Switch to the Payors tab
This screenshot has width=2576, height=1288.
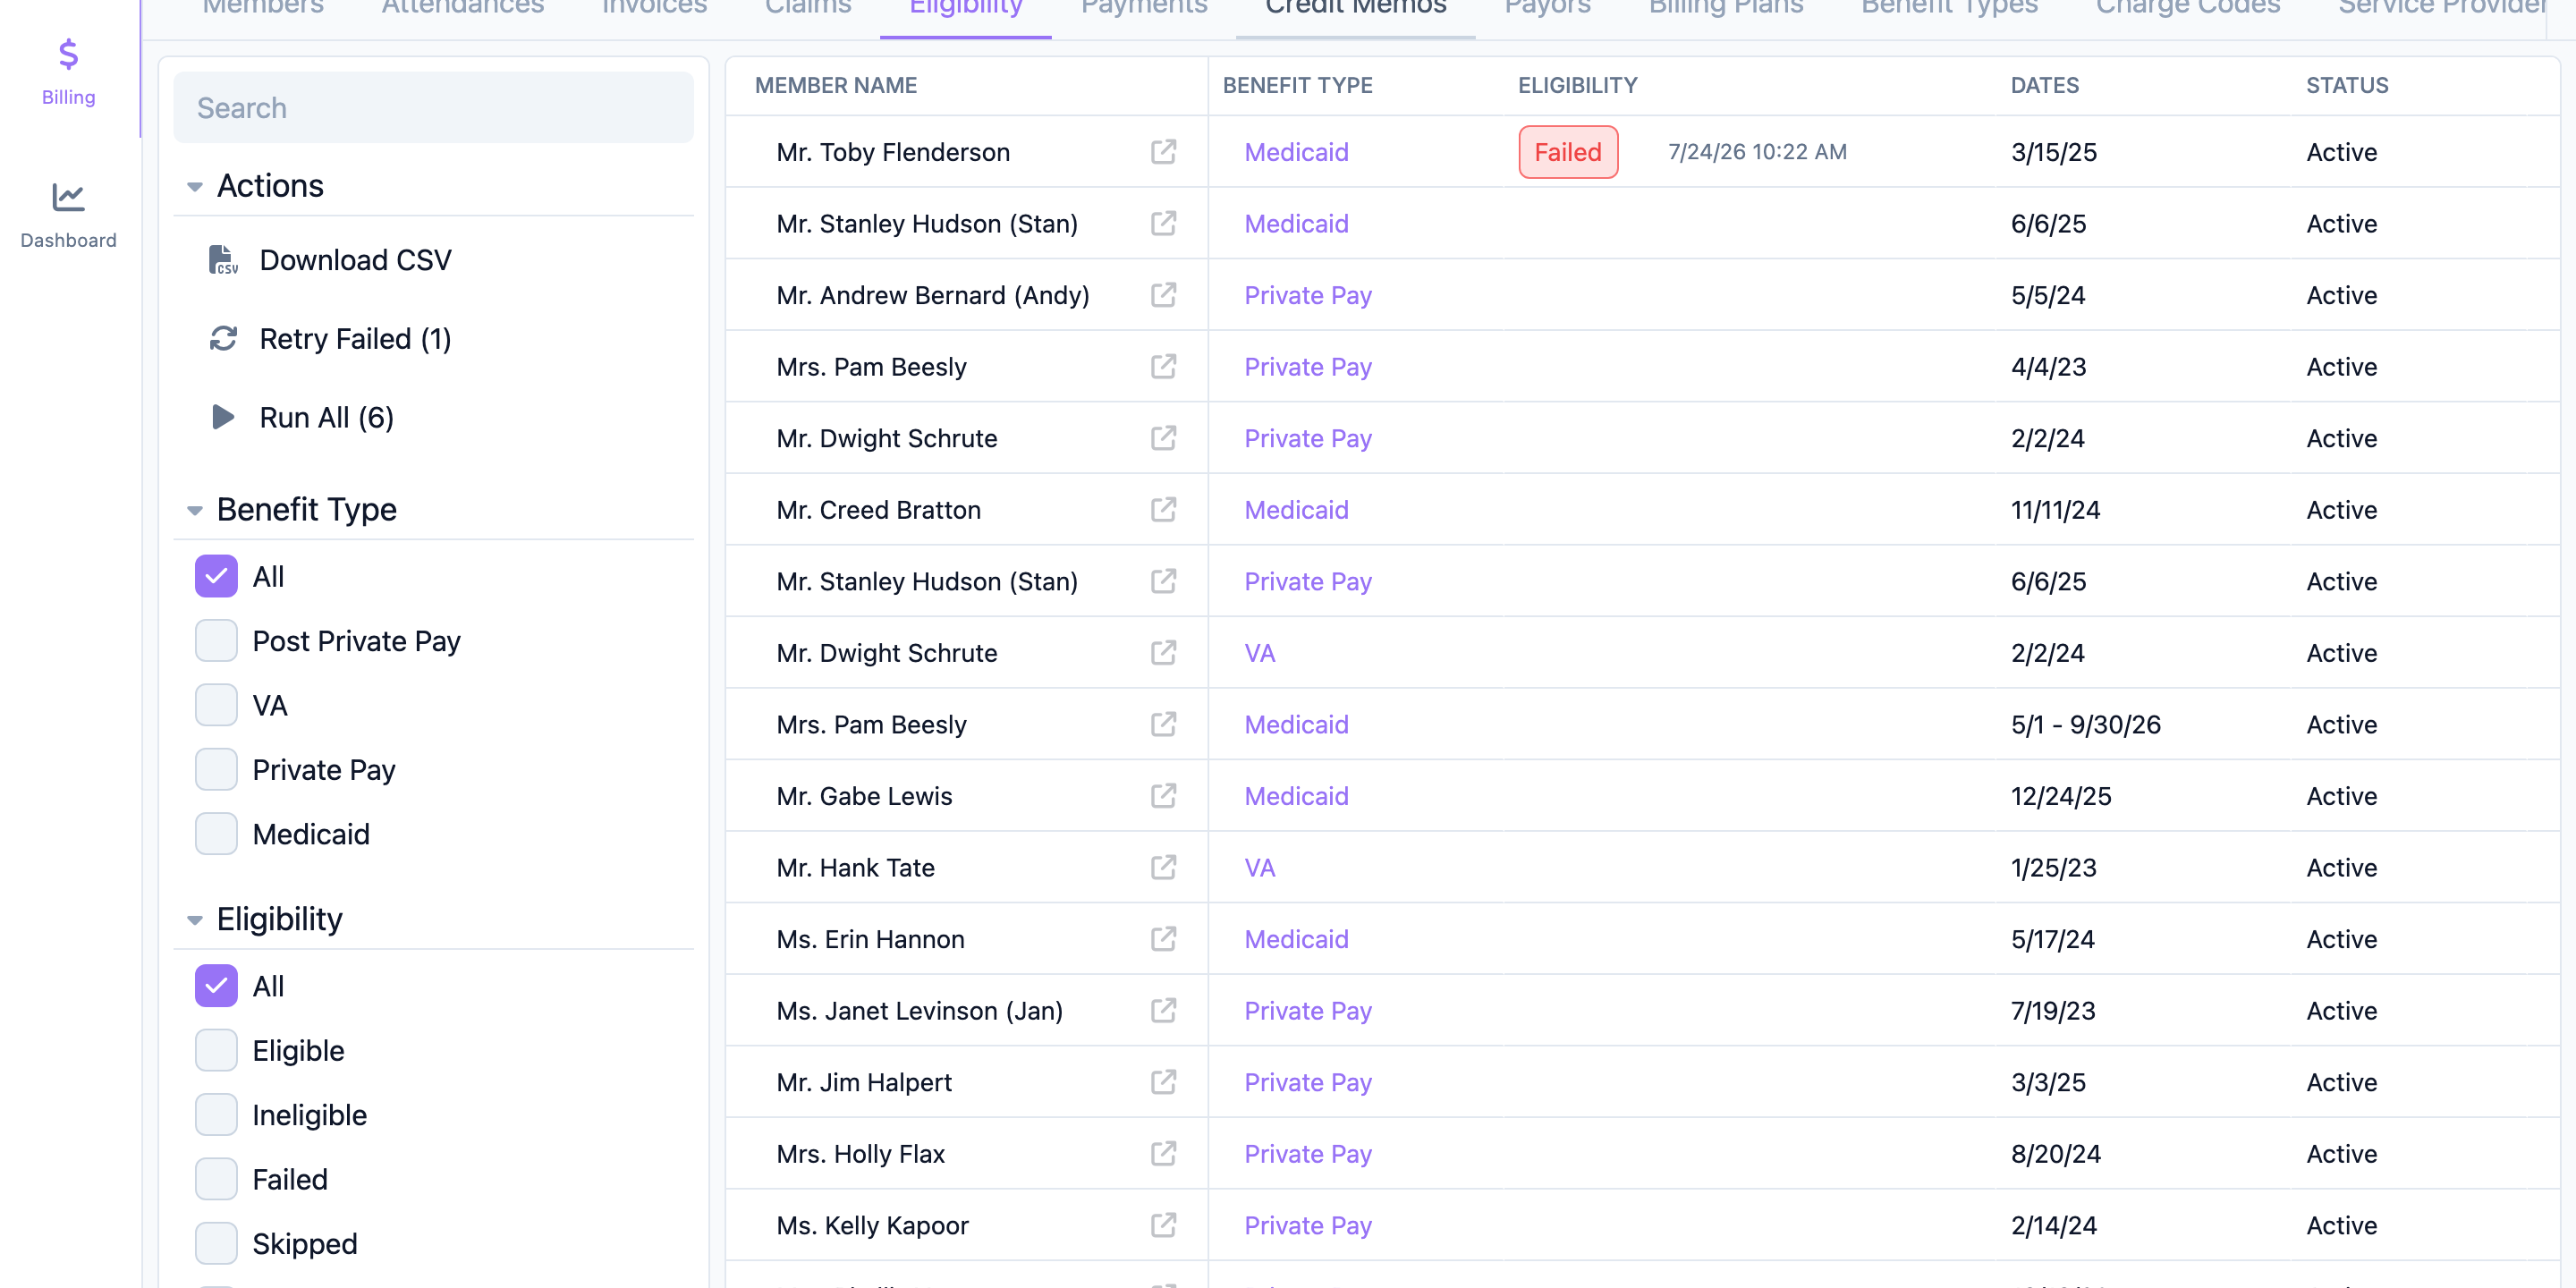[x=1547, y=8]
